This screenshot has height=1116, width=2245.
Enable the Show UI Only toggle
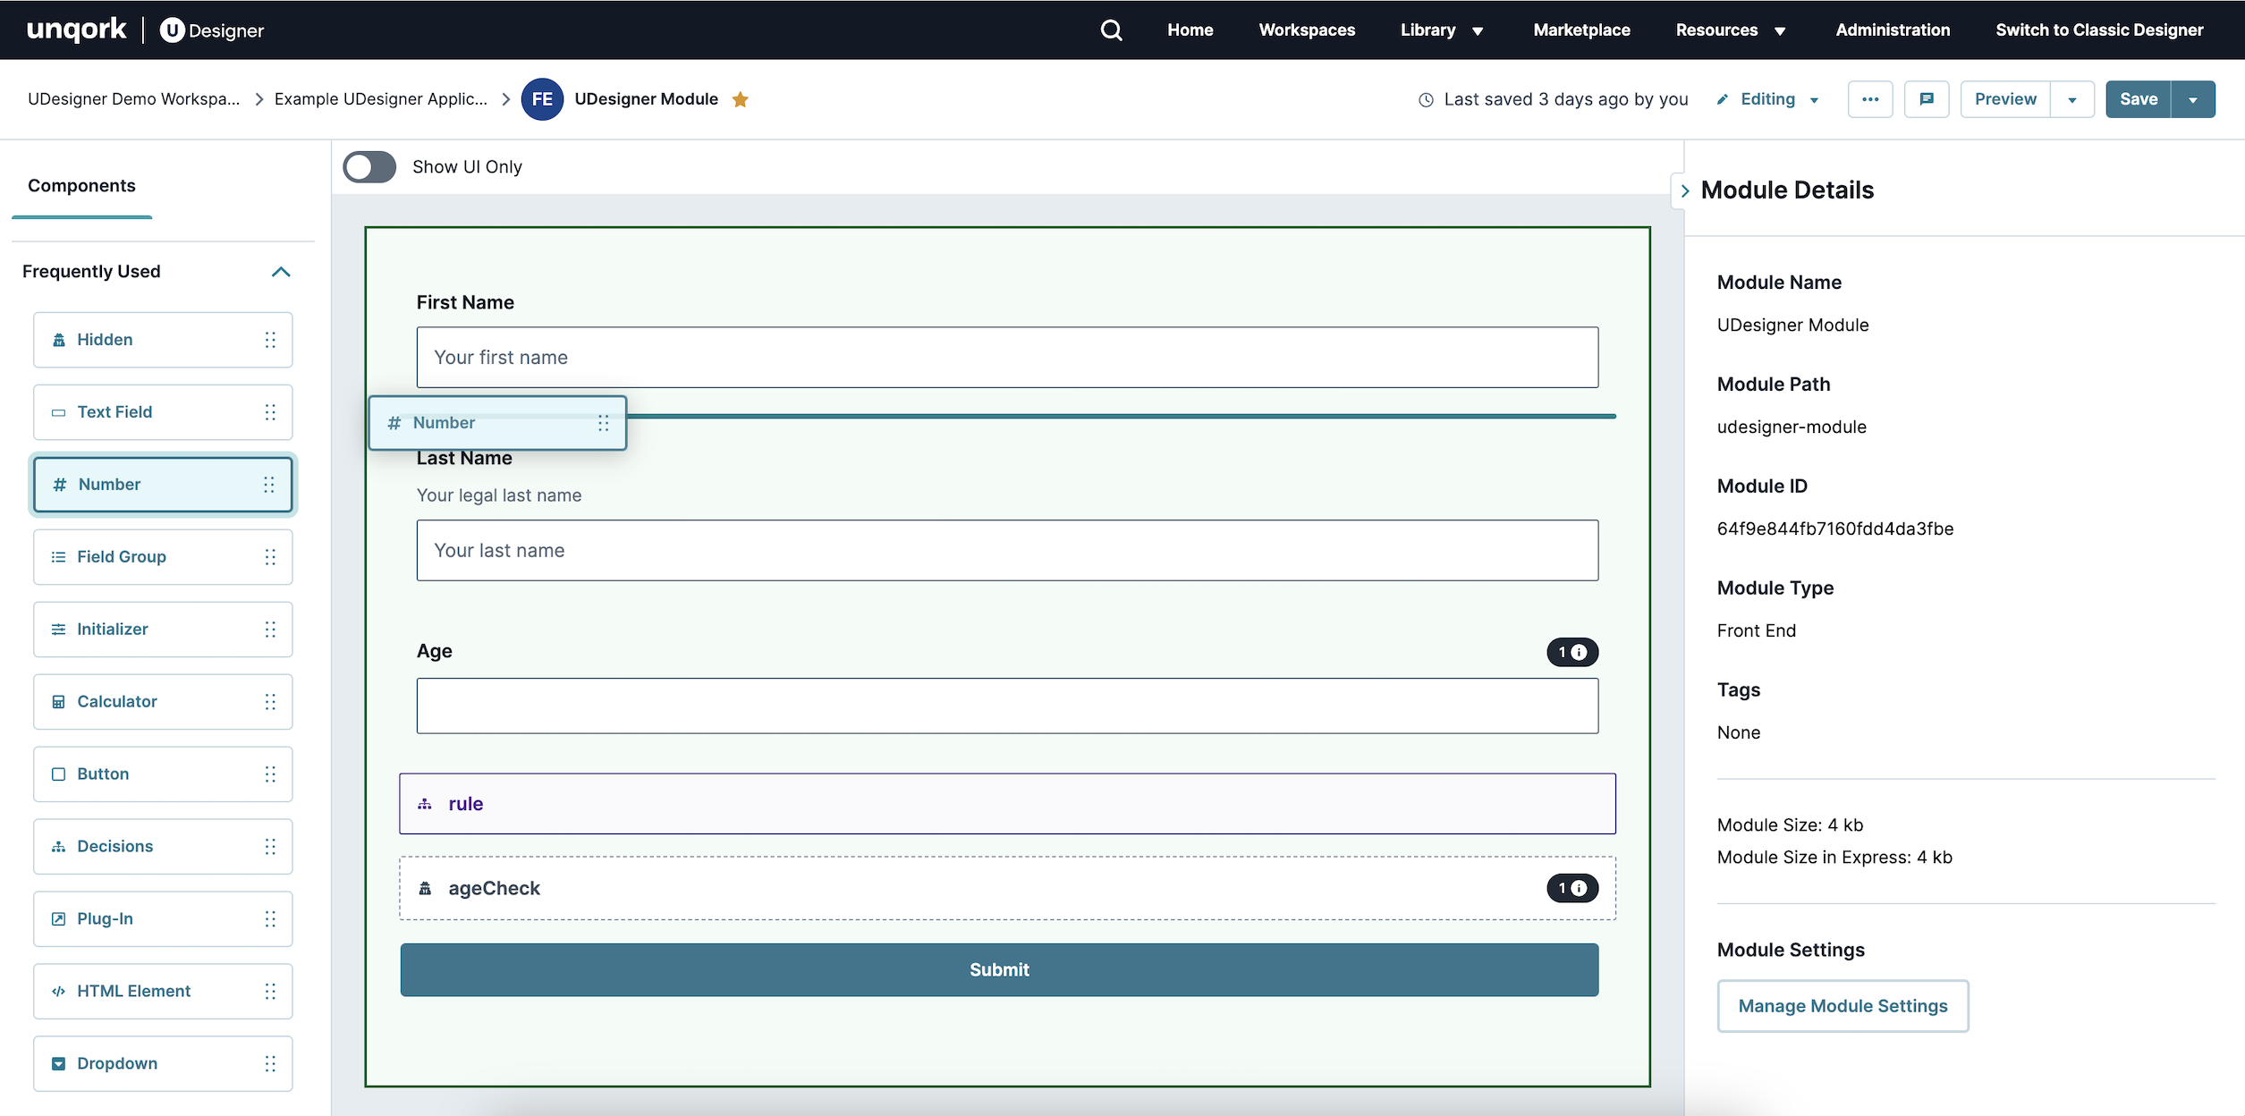(x=369, y=166)
